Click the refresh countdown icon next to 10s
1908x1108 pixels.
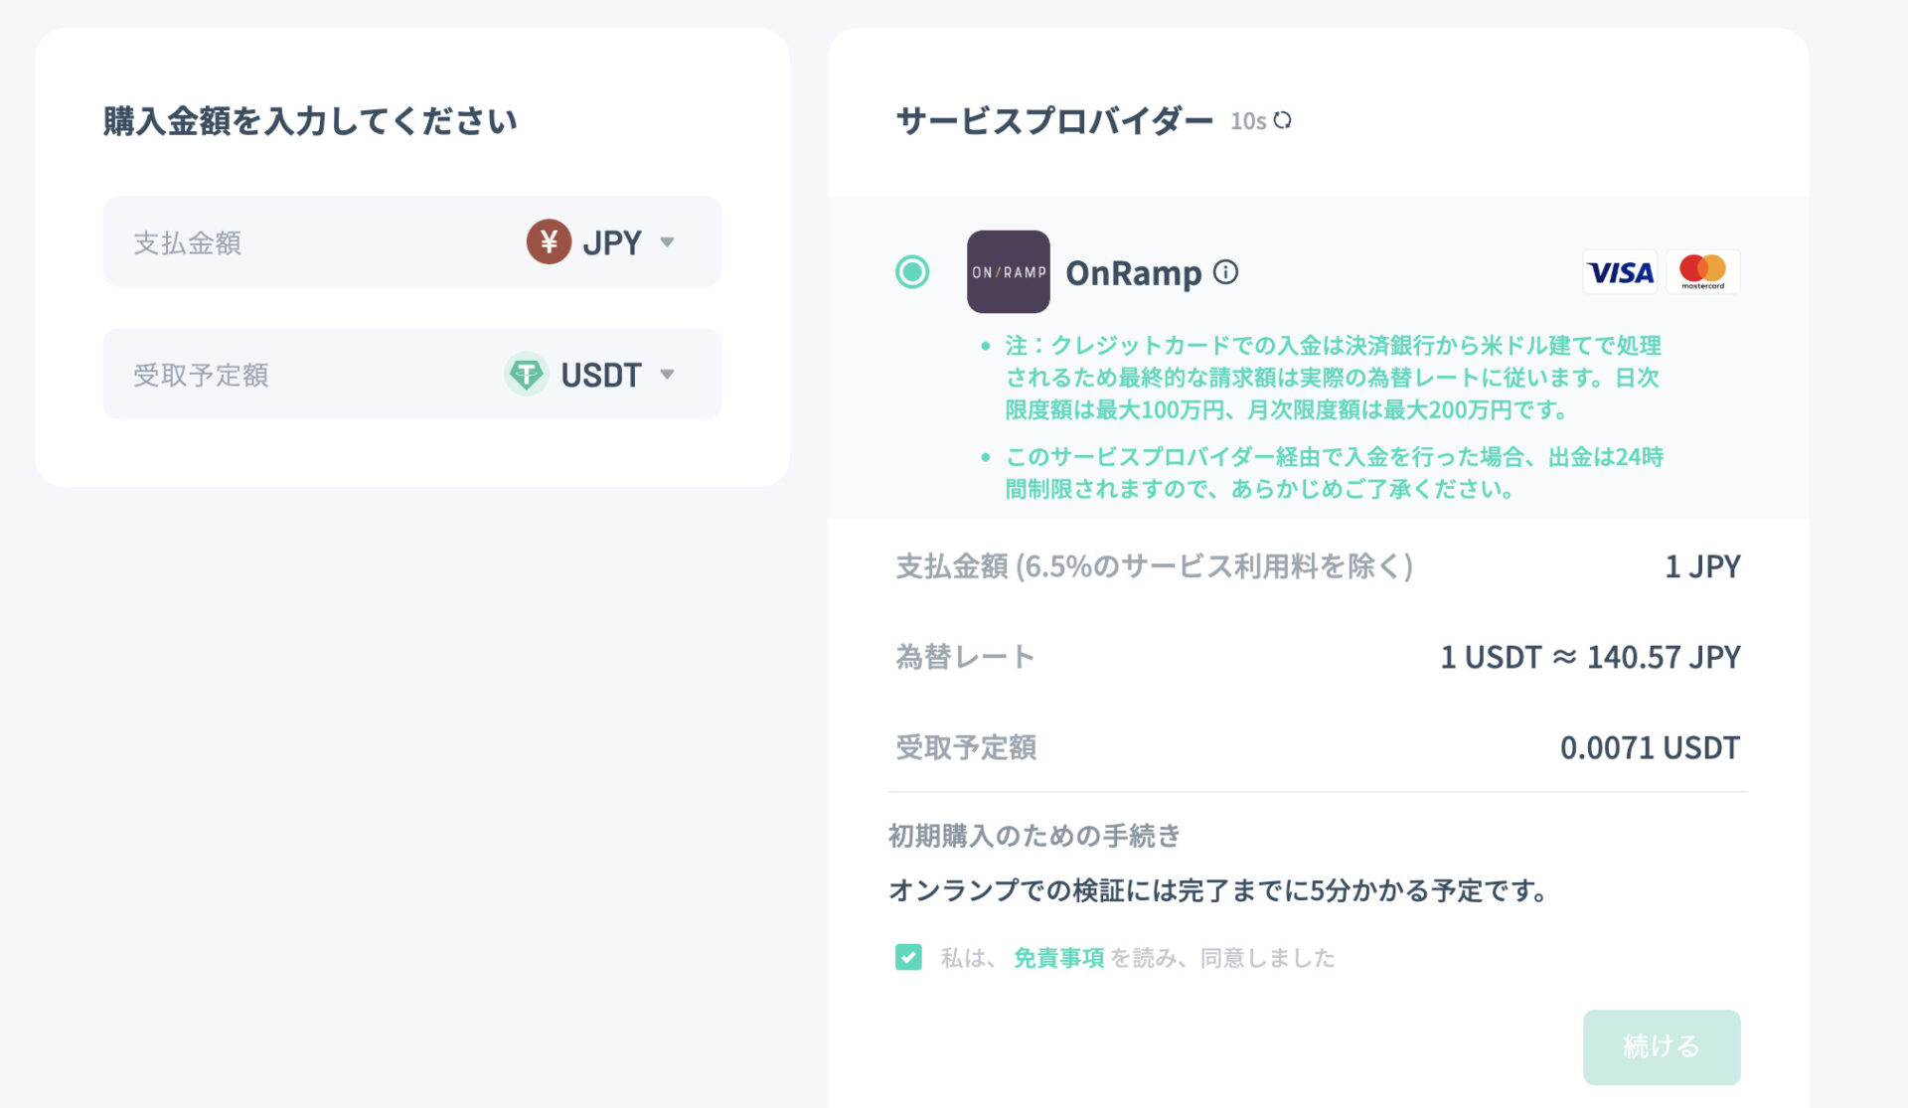point(1283,120)
